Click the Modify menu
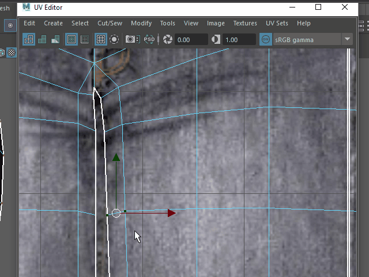 click(141, 23)
